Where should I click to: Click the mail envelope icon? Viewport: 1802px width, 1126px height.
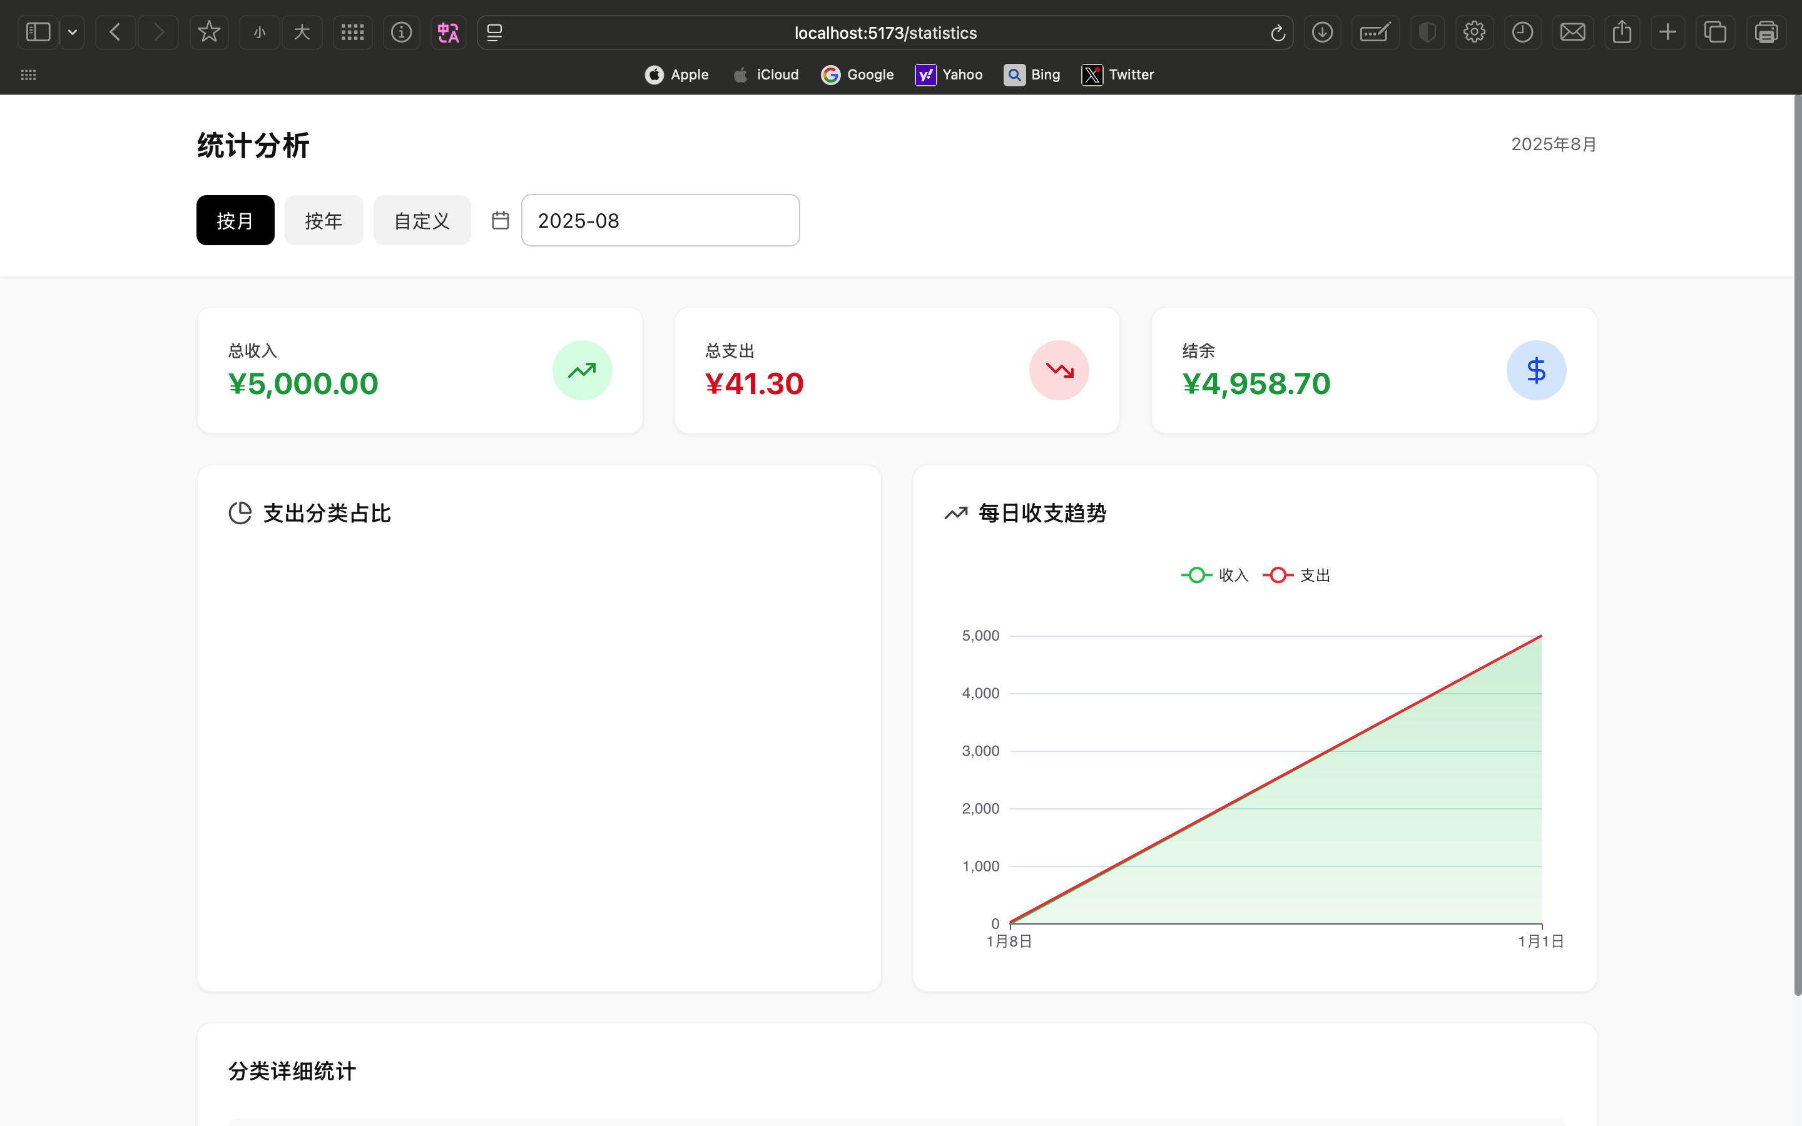(1572, 32)
